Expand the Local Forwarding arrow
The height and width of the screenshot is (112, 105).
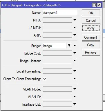(x=75, y=71)
